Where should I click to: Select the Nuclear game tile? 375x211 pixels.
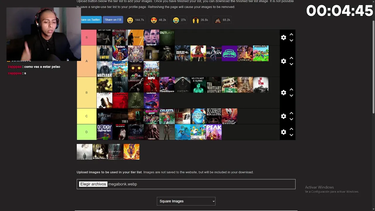pyautogui.click(x=104, y=69)
